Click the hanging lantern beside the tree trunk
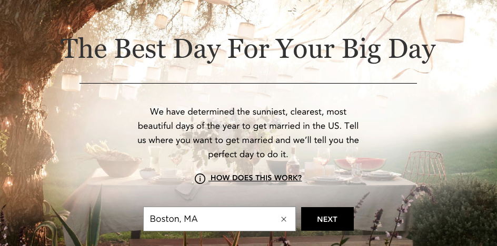The height and width of the screenshot is (246, 497). pyautogui.click(x=71, y=82)
